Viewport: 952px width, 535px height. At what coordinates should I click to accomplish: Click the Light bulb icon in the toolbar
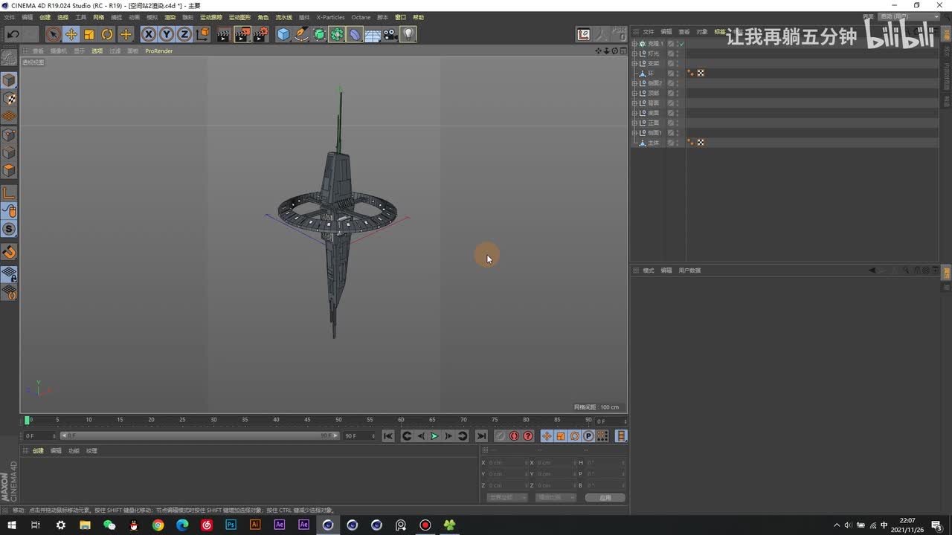click(408, 34)
